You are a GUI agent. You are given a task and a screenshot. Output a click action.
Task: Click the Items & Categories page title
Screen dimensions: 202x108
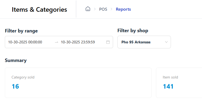click(39, 10)
